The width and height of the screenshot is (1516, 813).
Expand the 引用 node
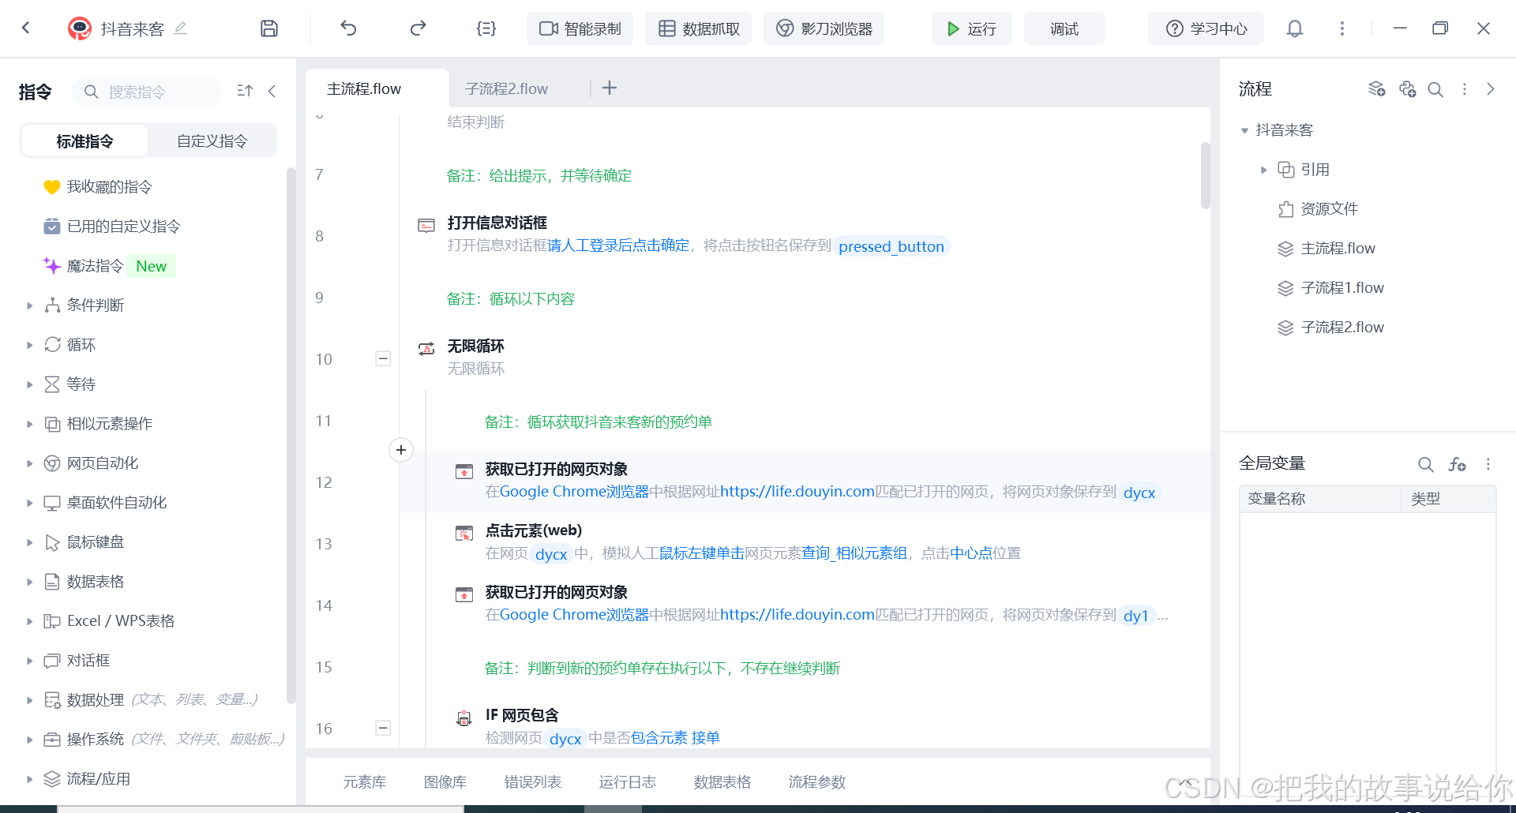tap(1263, 170)
